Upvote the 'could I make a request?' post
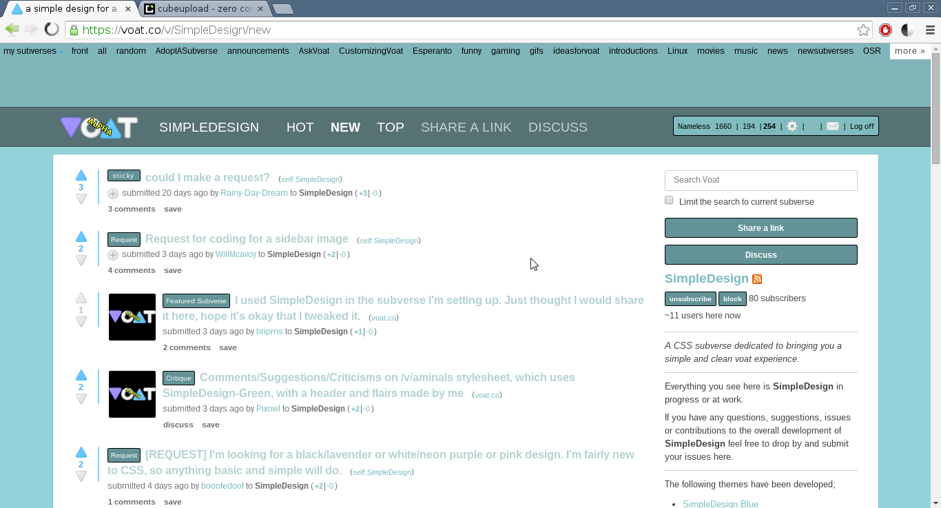The width and height of the screenshot is (941, 508). (81, 175)
